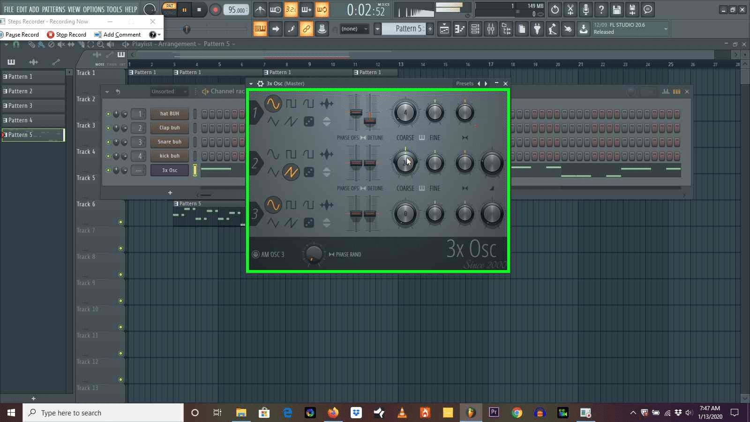Open the Mixer from toolbar

click(491, 29)
